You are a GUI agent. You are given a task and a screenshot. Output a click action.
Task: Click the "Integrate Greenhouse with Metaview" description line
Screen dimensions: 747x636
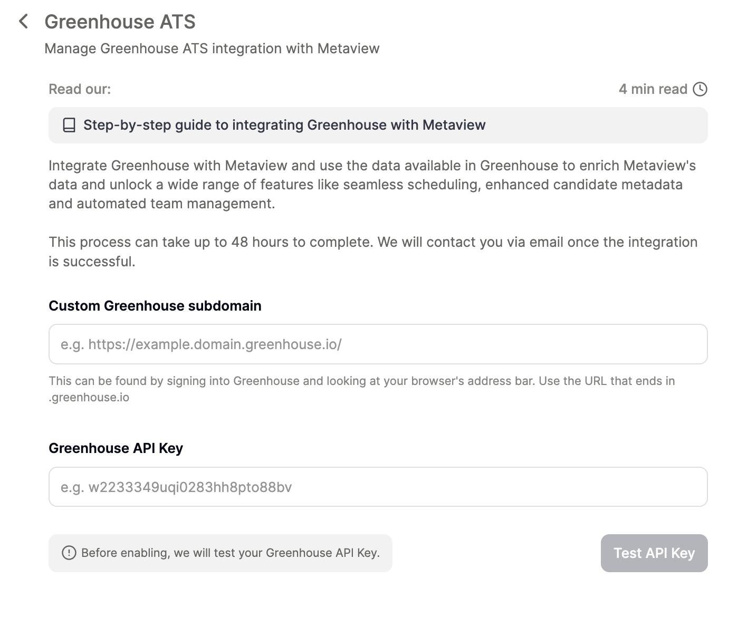pyautogui.click(x=372, y=166)
